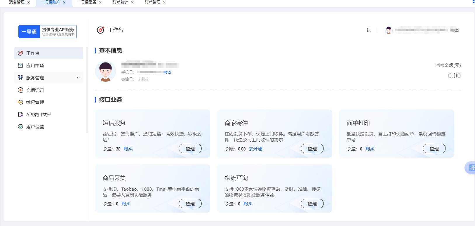Close the 消息管理 tab

coord(28,2)
